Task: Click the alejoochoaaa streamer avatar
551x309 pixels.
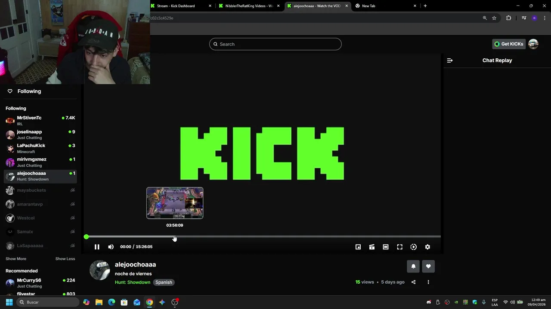Action: pos(99,270)
